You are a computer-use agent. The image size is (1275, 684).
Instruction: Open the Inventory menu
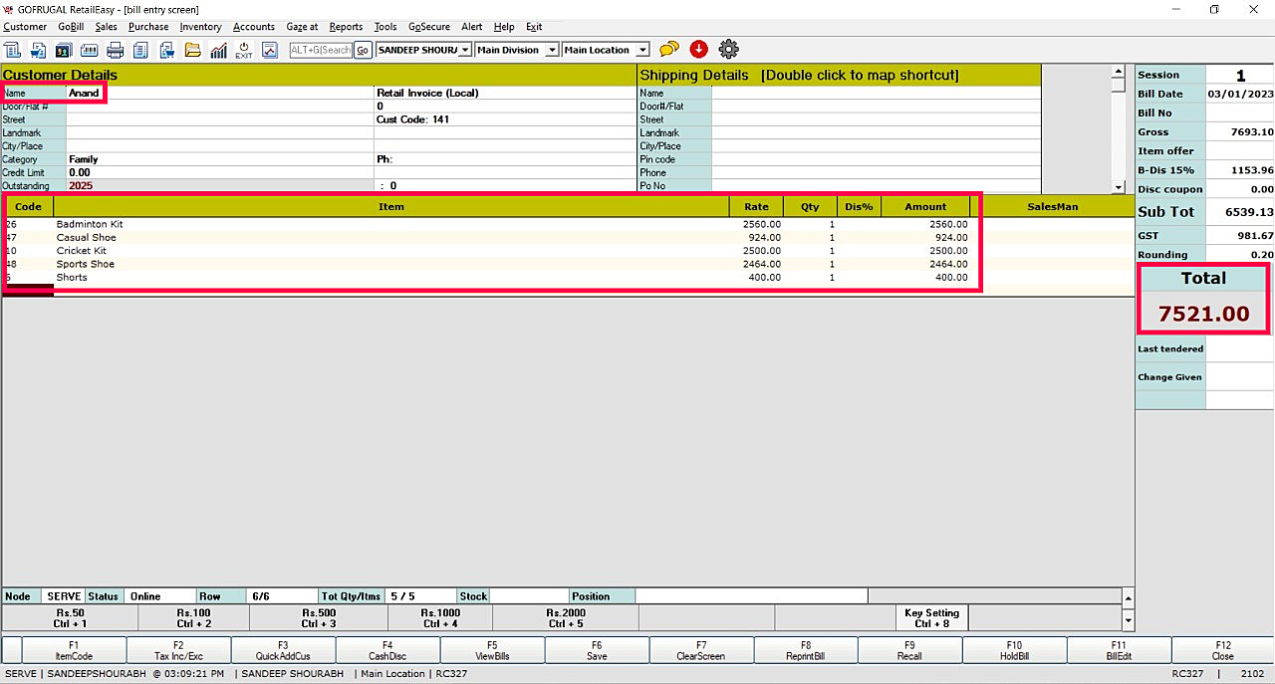pos(200,27)
